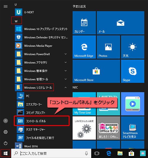Launch Windows Media Player icon
Image resolution: width=148 pixels, height=158 pixels.
pyautogui.click(x=19, y=46)
